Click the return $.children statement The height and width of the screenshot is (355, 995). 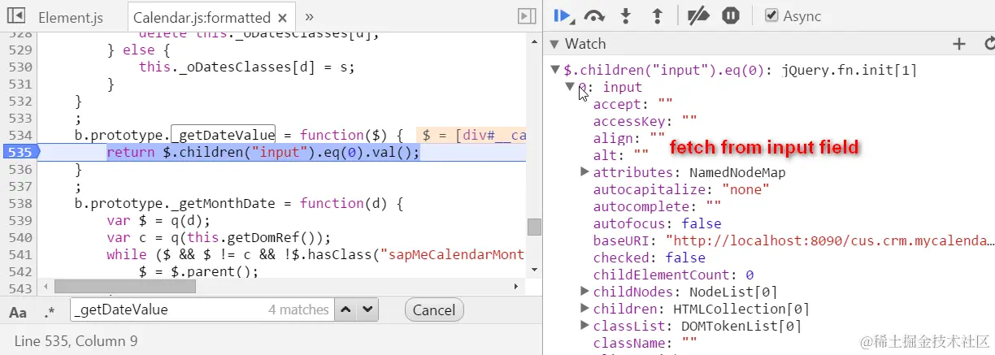coord(264,152)
